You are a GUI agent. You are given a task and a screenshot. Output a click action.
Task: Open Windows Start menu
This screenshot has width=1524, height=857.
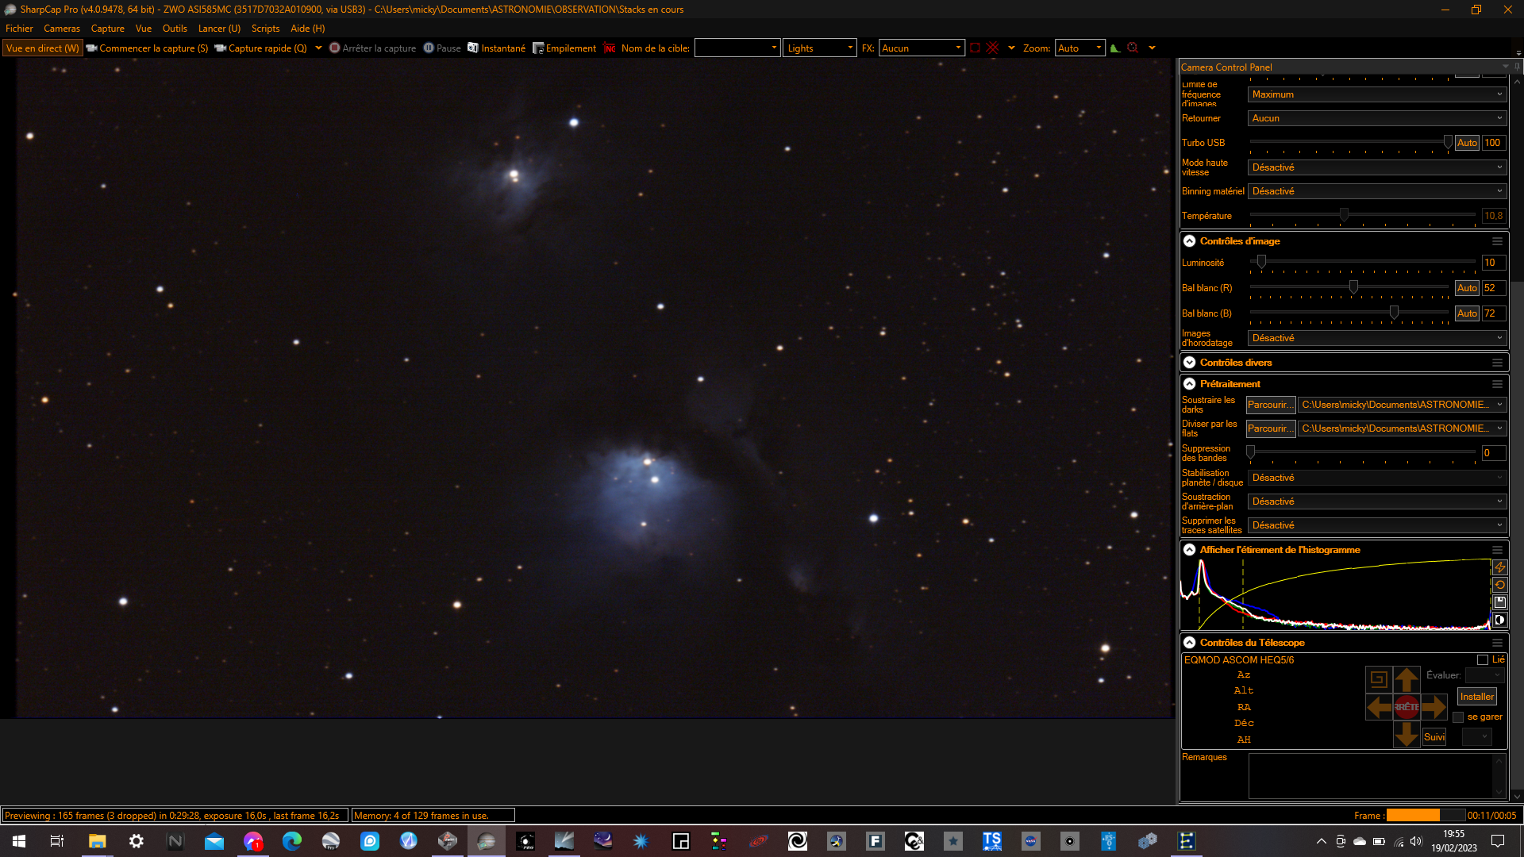point(19,841)
